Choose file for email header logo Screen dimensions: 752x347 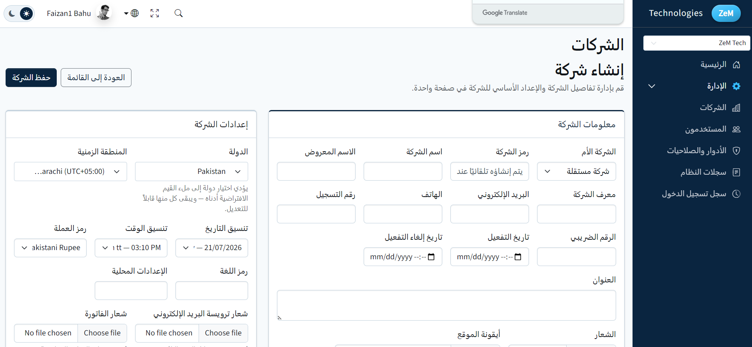coord(223,333)
